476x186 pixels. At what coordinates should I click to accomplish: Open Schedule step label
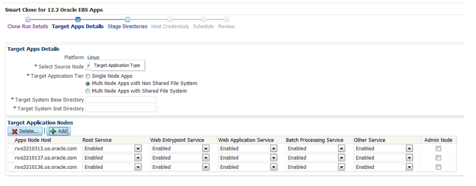point(203,26)
